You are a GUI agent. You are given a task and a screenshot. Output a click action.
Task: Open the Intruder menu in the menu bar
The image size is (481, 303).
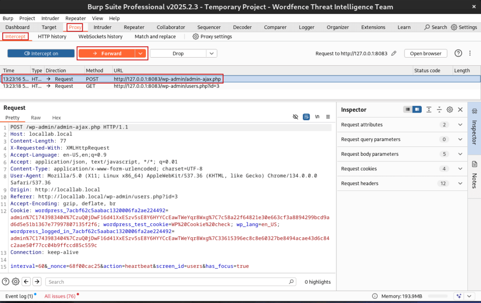[50, 18]
